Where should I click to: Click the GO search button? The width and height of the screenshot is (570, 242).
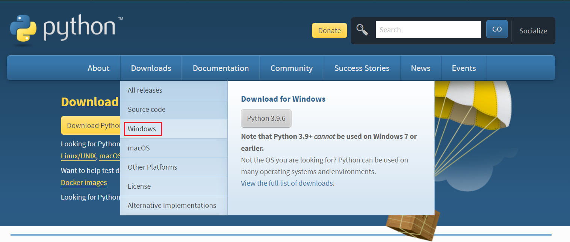[497, 29]
